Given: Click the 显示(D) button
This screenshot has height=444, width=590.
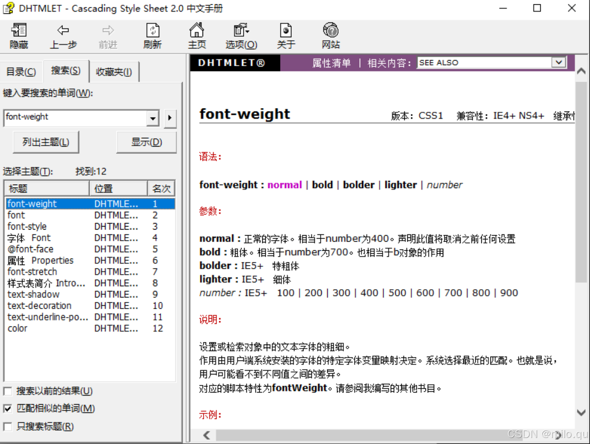Looking at the screenshot, I should point(147,142).
